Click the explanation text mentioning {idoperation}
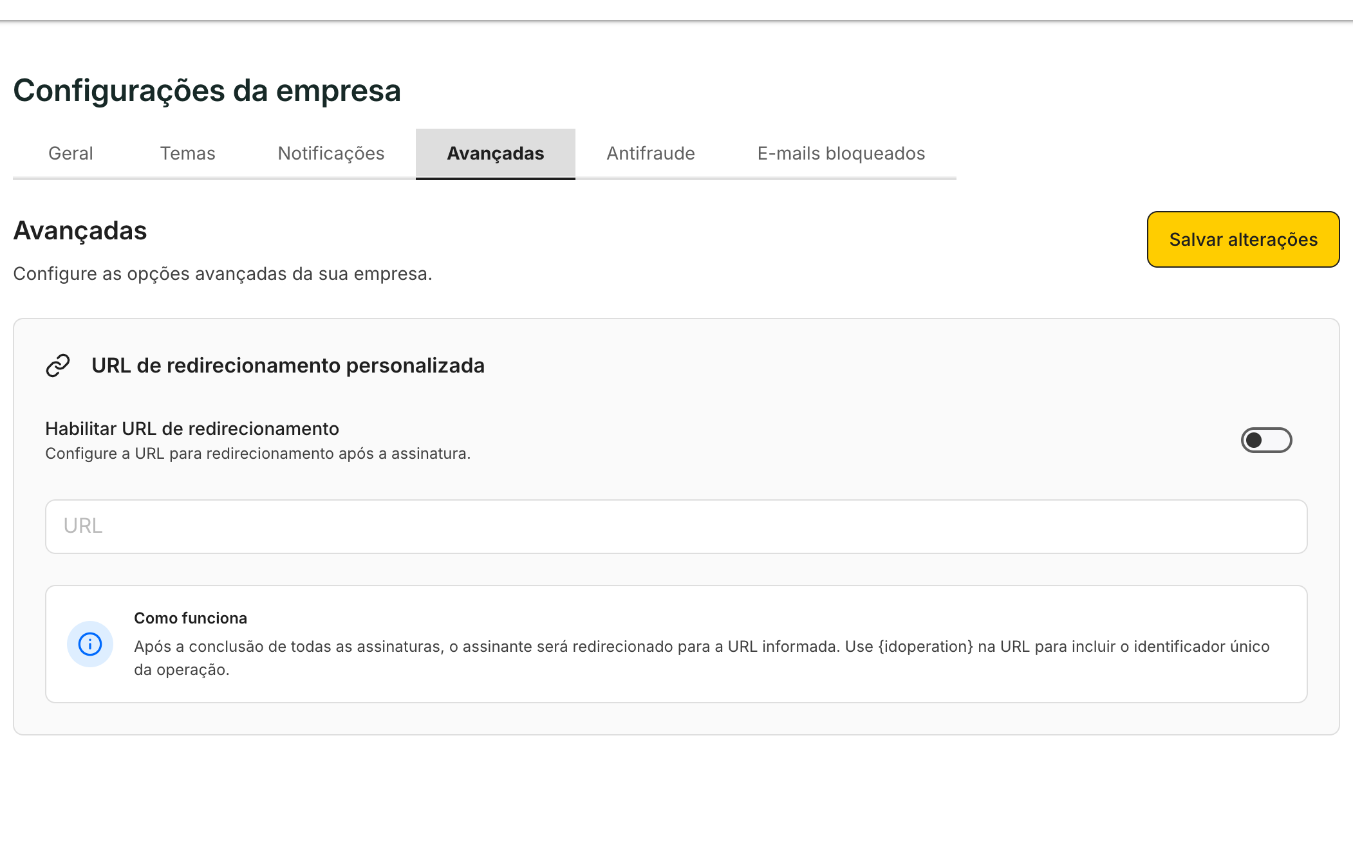Image resolution: width=1353 pixels, height=841 pixels. [702, 658]
